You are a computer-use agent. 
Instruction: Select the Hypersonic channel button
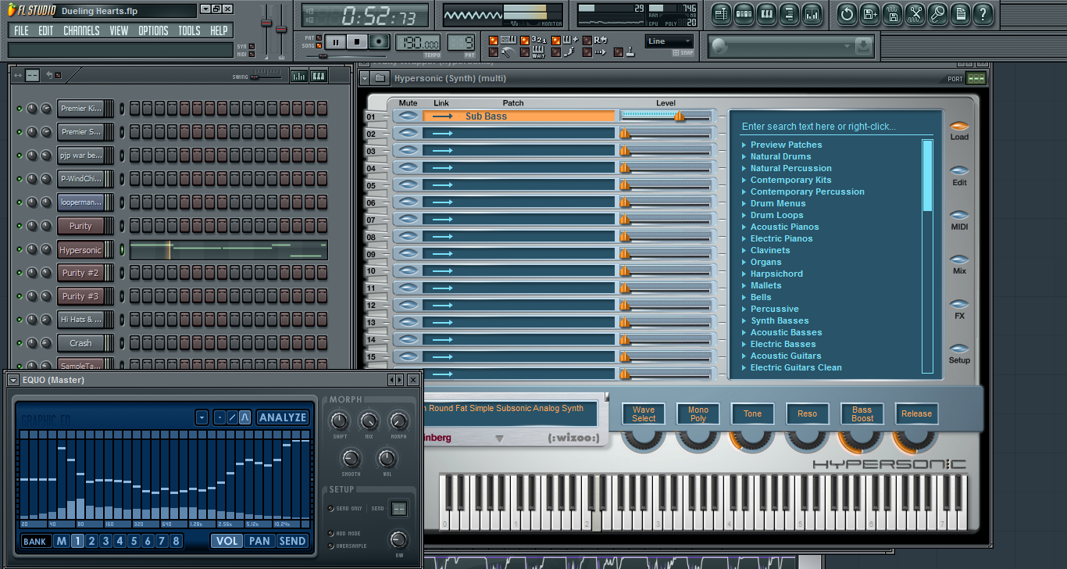click(80, 250)
